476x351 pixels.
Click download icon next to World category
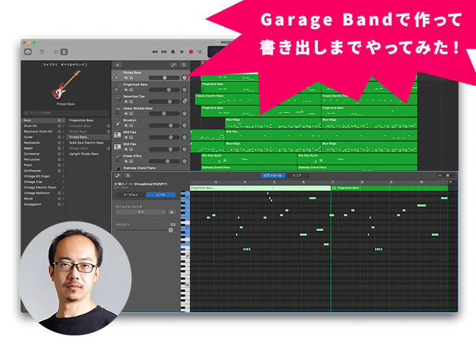59,199
